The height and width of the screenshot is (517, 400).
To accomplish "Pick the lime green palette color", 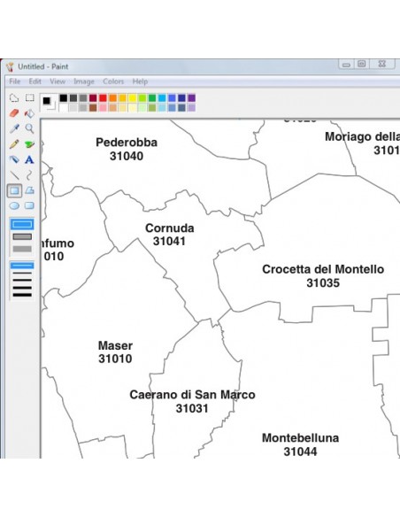I will pos(142,97).
